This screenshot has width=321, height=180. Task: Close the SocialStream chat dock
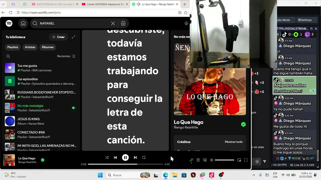pos(316,29)
